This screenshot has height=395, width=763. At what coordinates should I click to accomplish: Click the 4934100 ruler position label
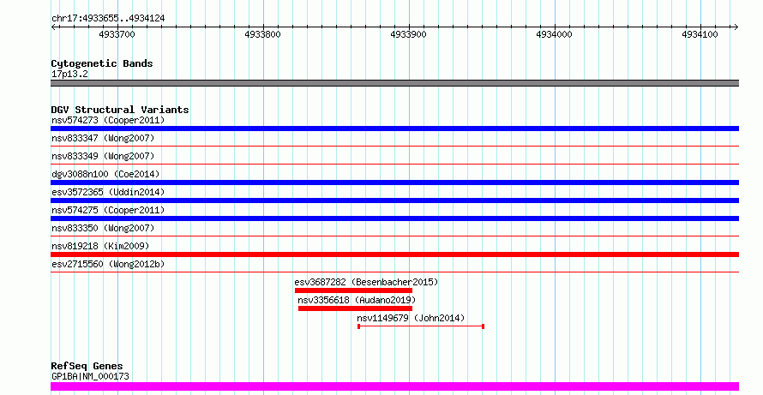[700, 34]
